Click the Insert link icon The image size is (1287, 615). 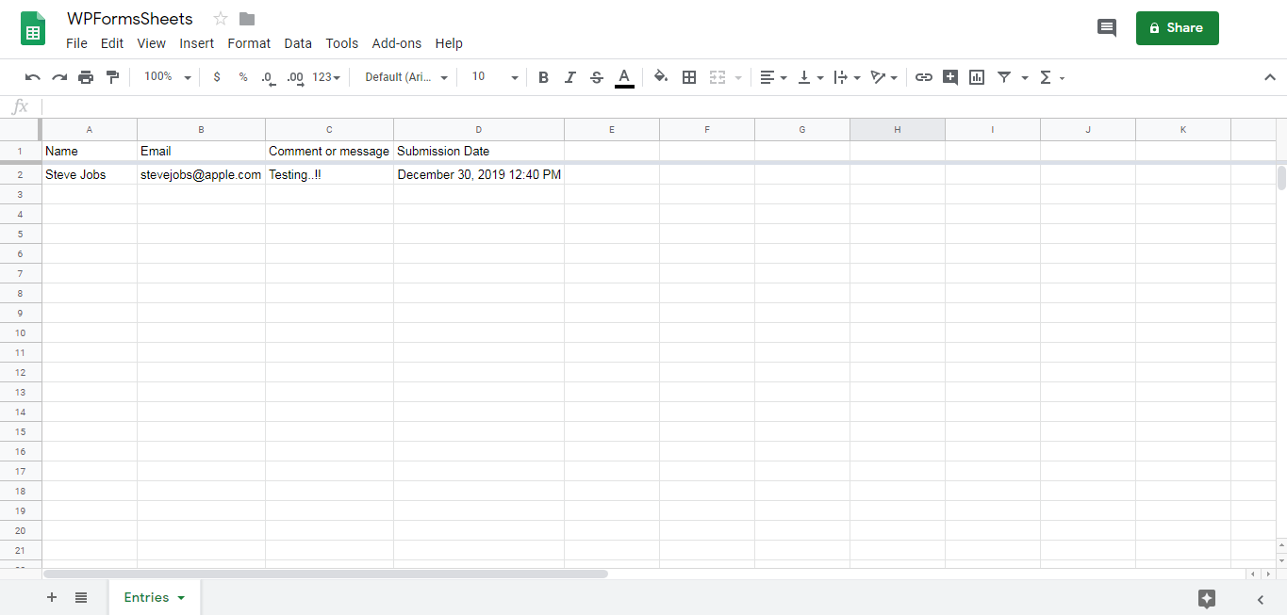point(924,77)
